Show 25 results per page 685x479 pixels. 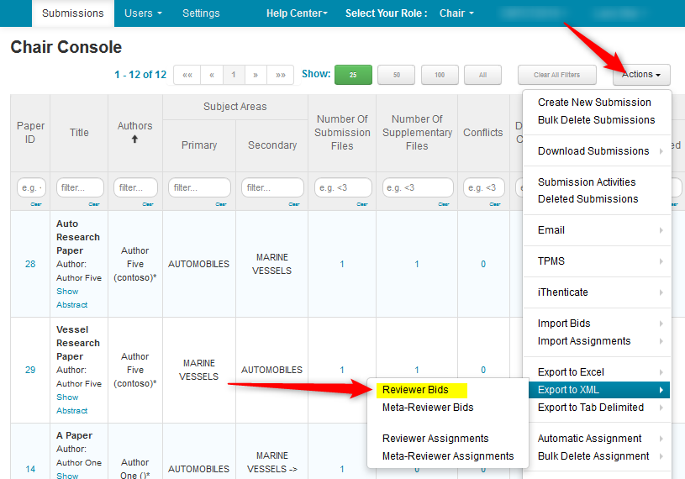353,75
